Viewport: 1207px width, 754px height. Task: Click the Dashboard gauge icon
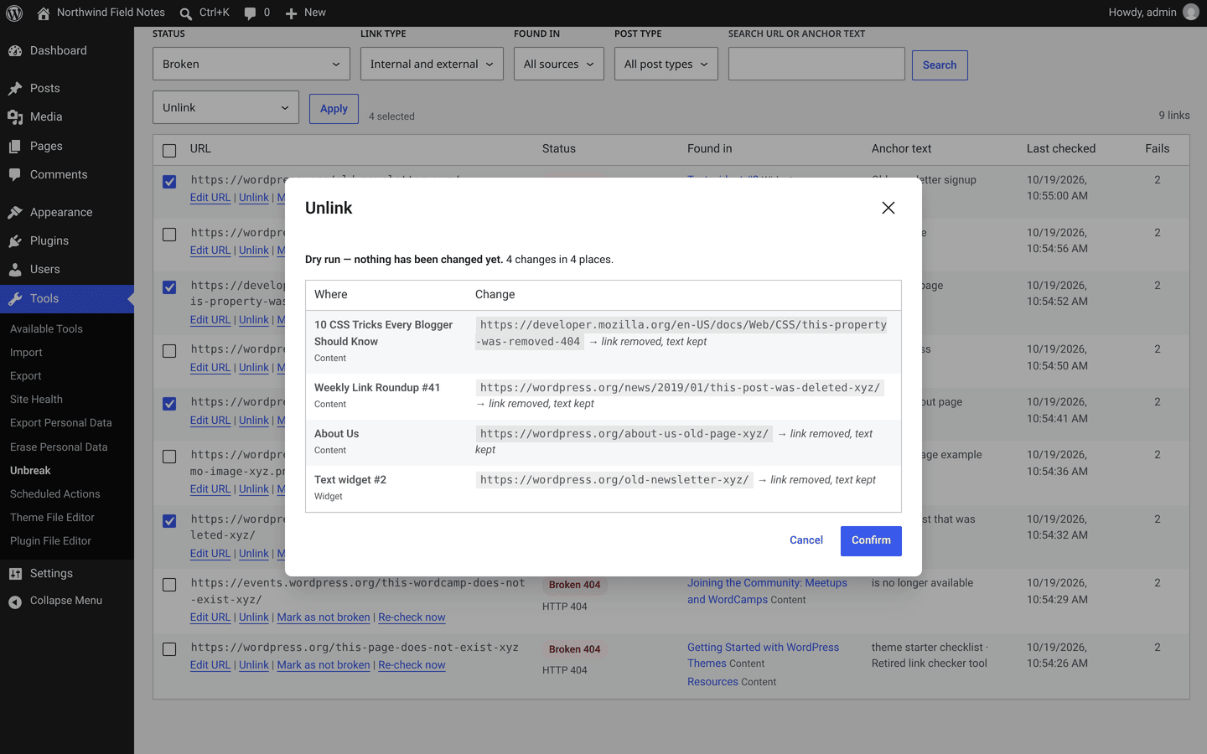tap(15, 51)
